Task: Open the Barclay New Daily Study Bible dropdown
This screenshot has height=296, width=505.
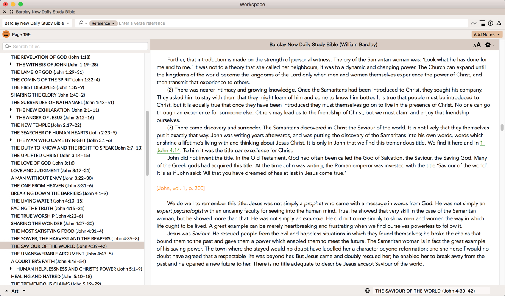Action: tap(37, 23)
